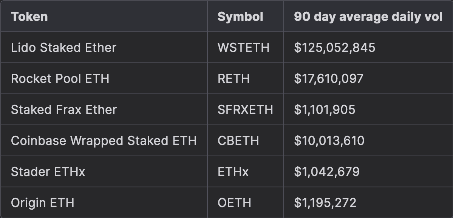Click the CBETH symbol cell
Image resolution: width=453 pixels, height=218 pixels.
coord(238,141)
